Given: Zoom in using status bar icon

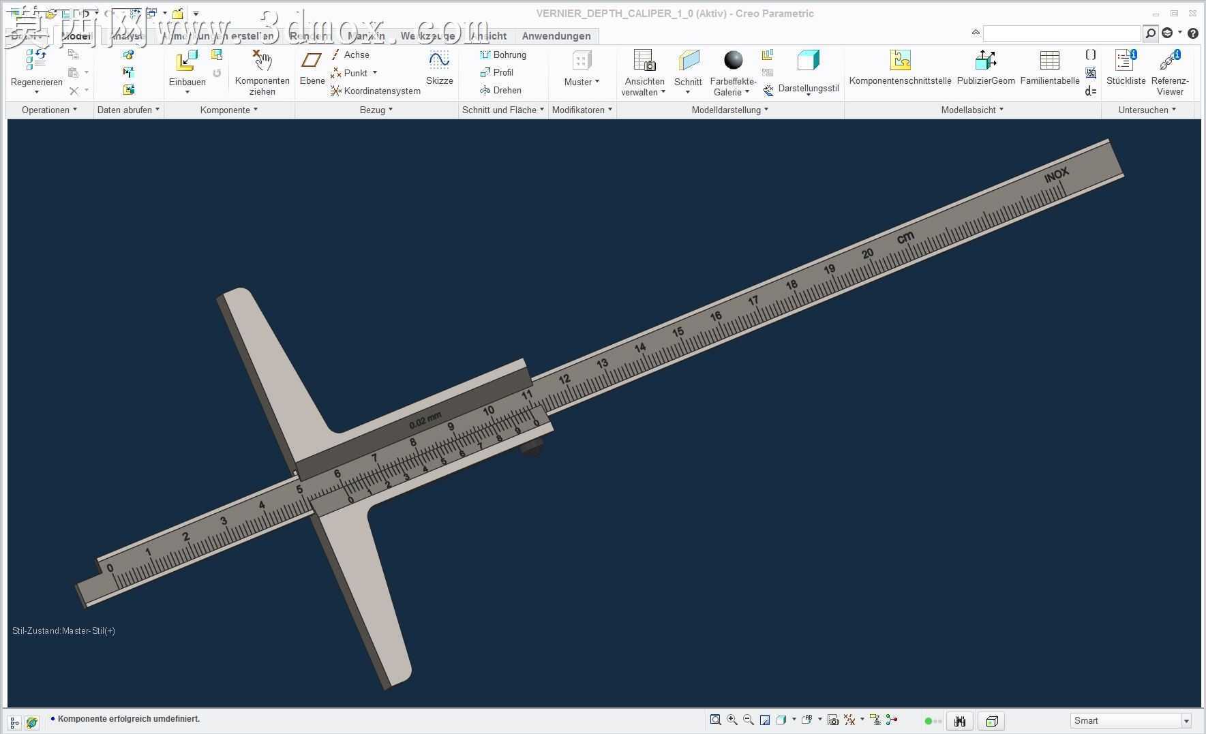Looking at the screenshot, I should tap(732, 720).
